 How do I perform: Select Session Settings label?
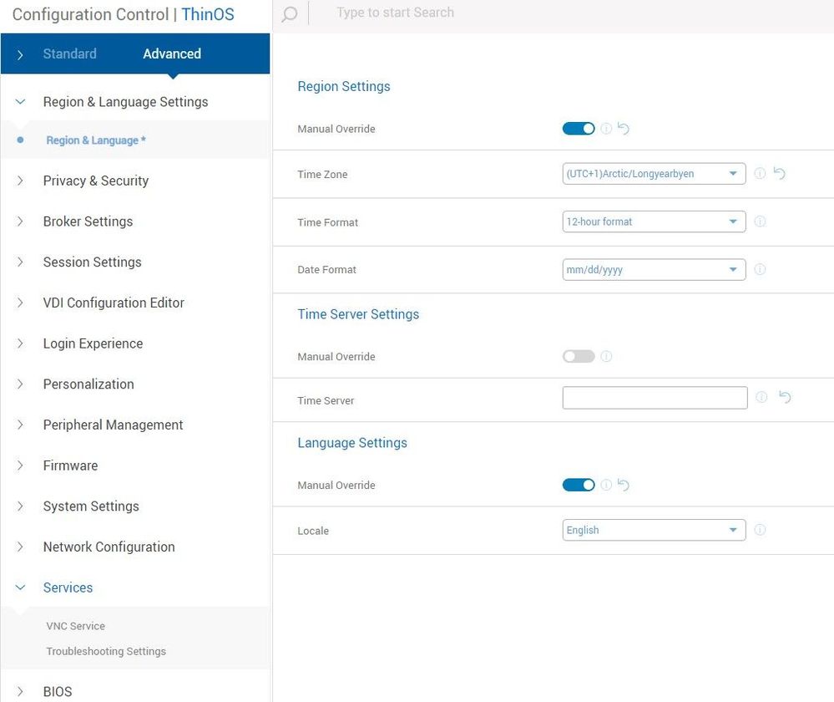tap(92, 262)
